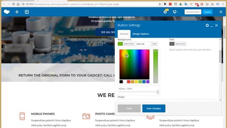Image resolution: width=227 pixels, height=128 pixels.
Task: Click the photo camera service icon
Action: (86, 116)
